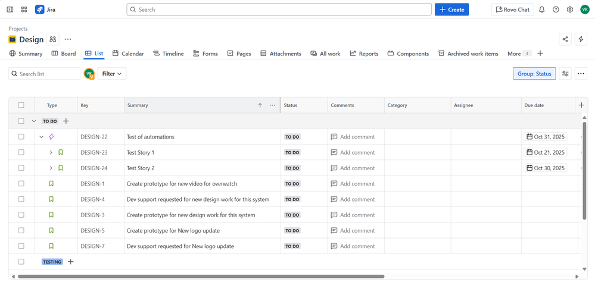Check the box for DESIGN-22 row
Image resolution: width=595 pixels, height=282 pixels.
[x=21, y=137]
